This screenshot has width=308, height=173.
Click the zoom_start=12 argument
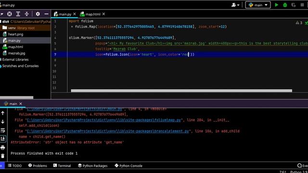[x=212, y=26]
